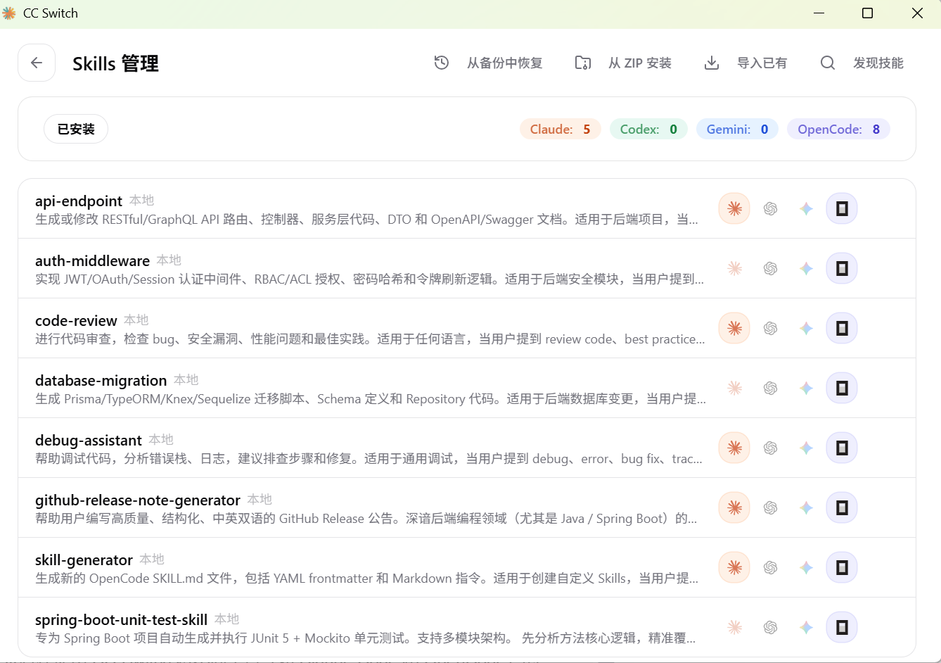Click the Skills 管理 page title
Viewport: 941px width, 663px height.
click(x=115, y=63)
